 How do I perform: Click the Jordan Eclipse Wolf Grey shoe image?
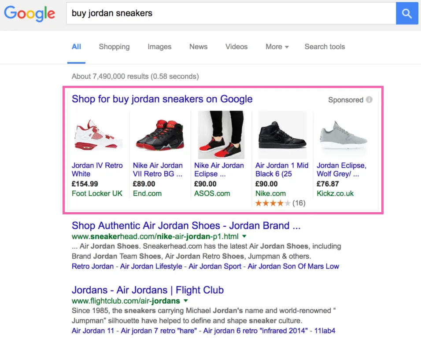tap(343, 135)
